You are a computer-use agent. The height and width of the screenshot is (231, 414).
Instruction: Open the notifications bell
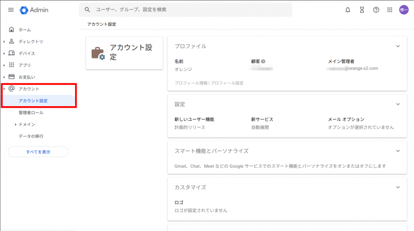(348, 10)
